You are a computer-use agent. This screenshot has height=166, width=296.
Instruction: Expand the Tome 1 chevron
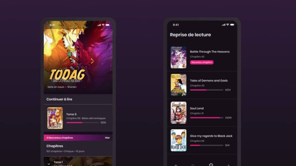[49, 164]
